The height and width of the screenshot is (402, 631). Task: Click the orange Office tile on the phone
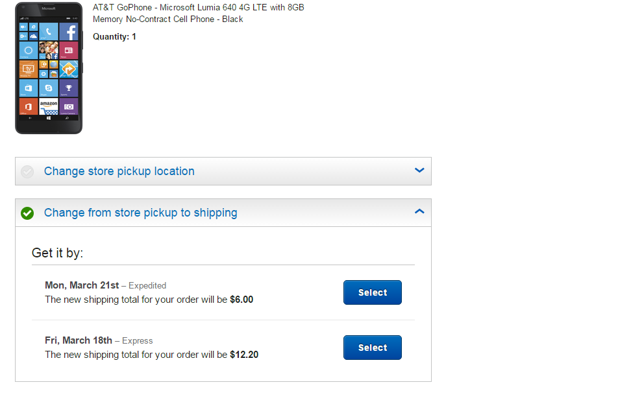(x=29, y=106)
